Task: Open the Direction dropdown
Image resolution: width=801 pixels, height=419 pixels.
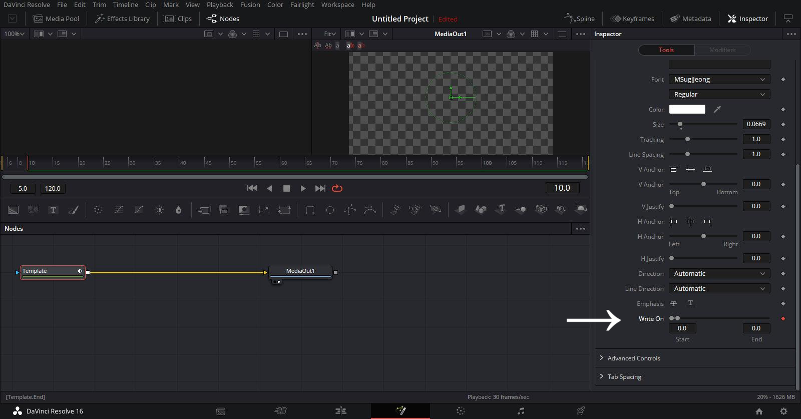Action: (x=719, y=273)
